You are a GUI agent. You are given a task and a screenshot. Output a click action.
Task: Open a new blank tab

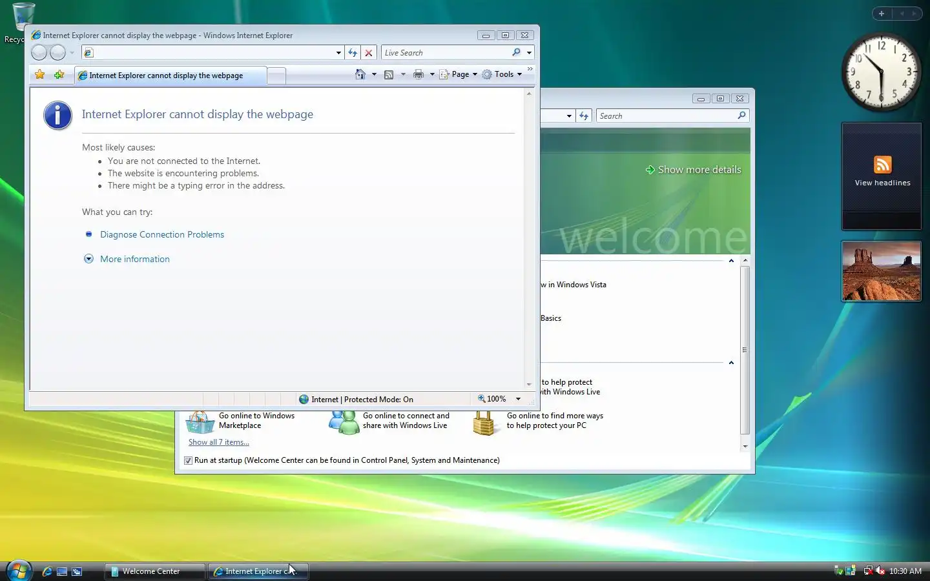276,76
